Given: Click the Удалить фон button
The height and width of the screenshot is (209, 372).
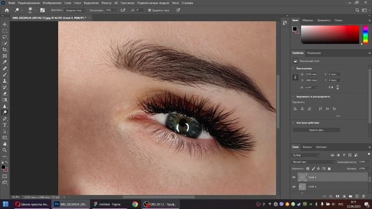Looking at the screenshot, I should 316,130.
